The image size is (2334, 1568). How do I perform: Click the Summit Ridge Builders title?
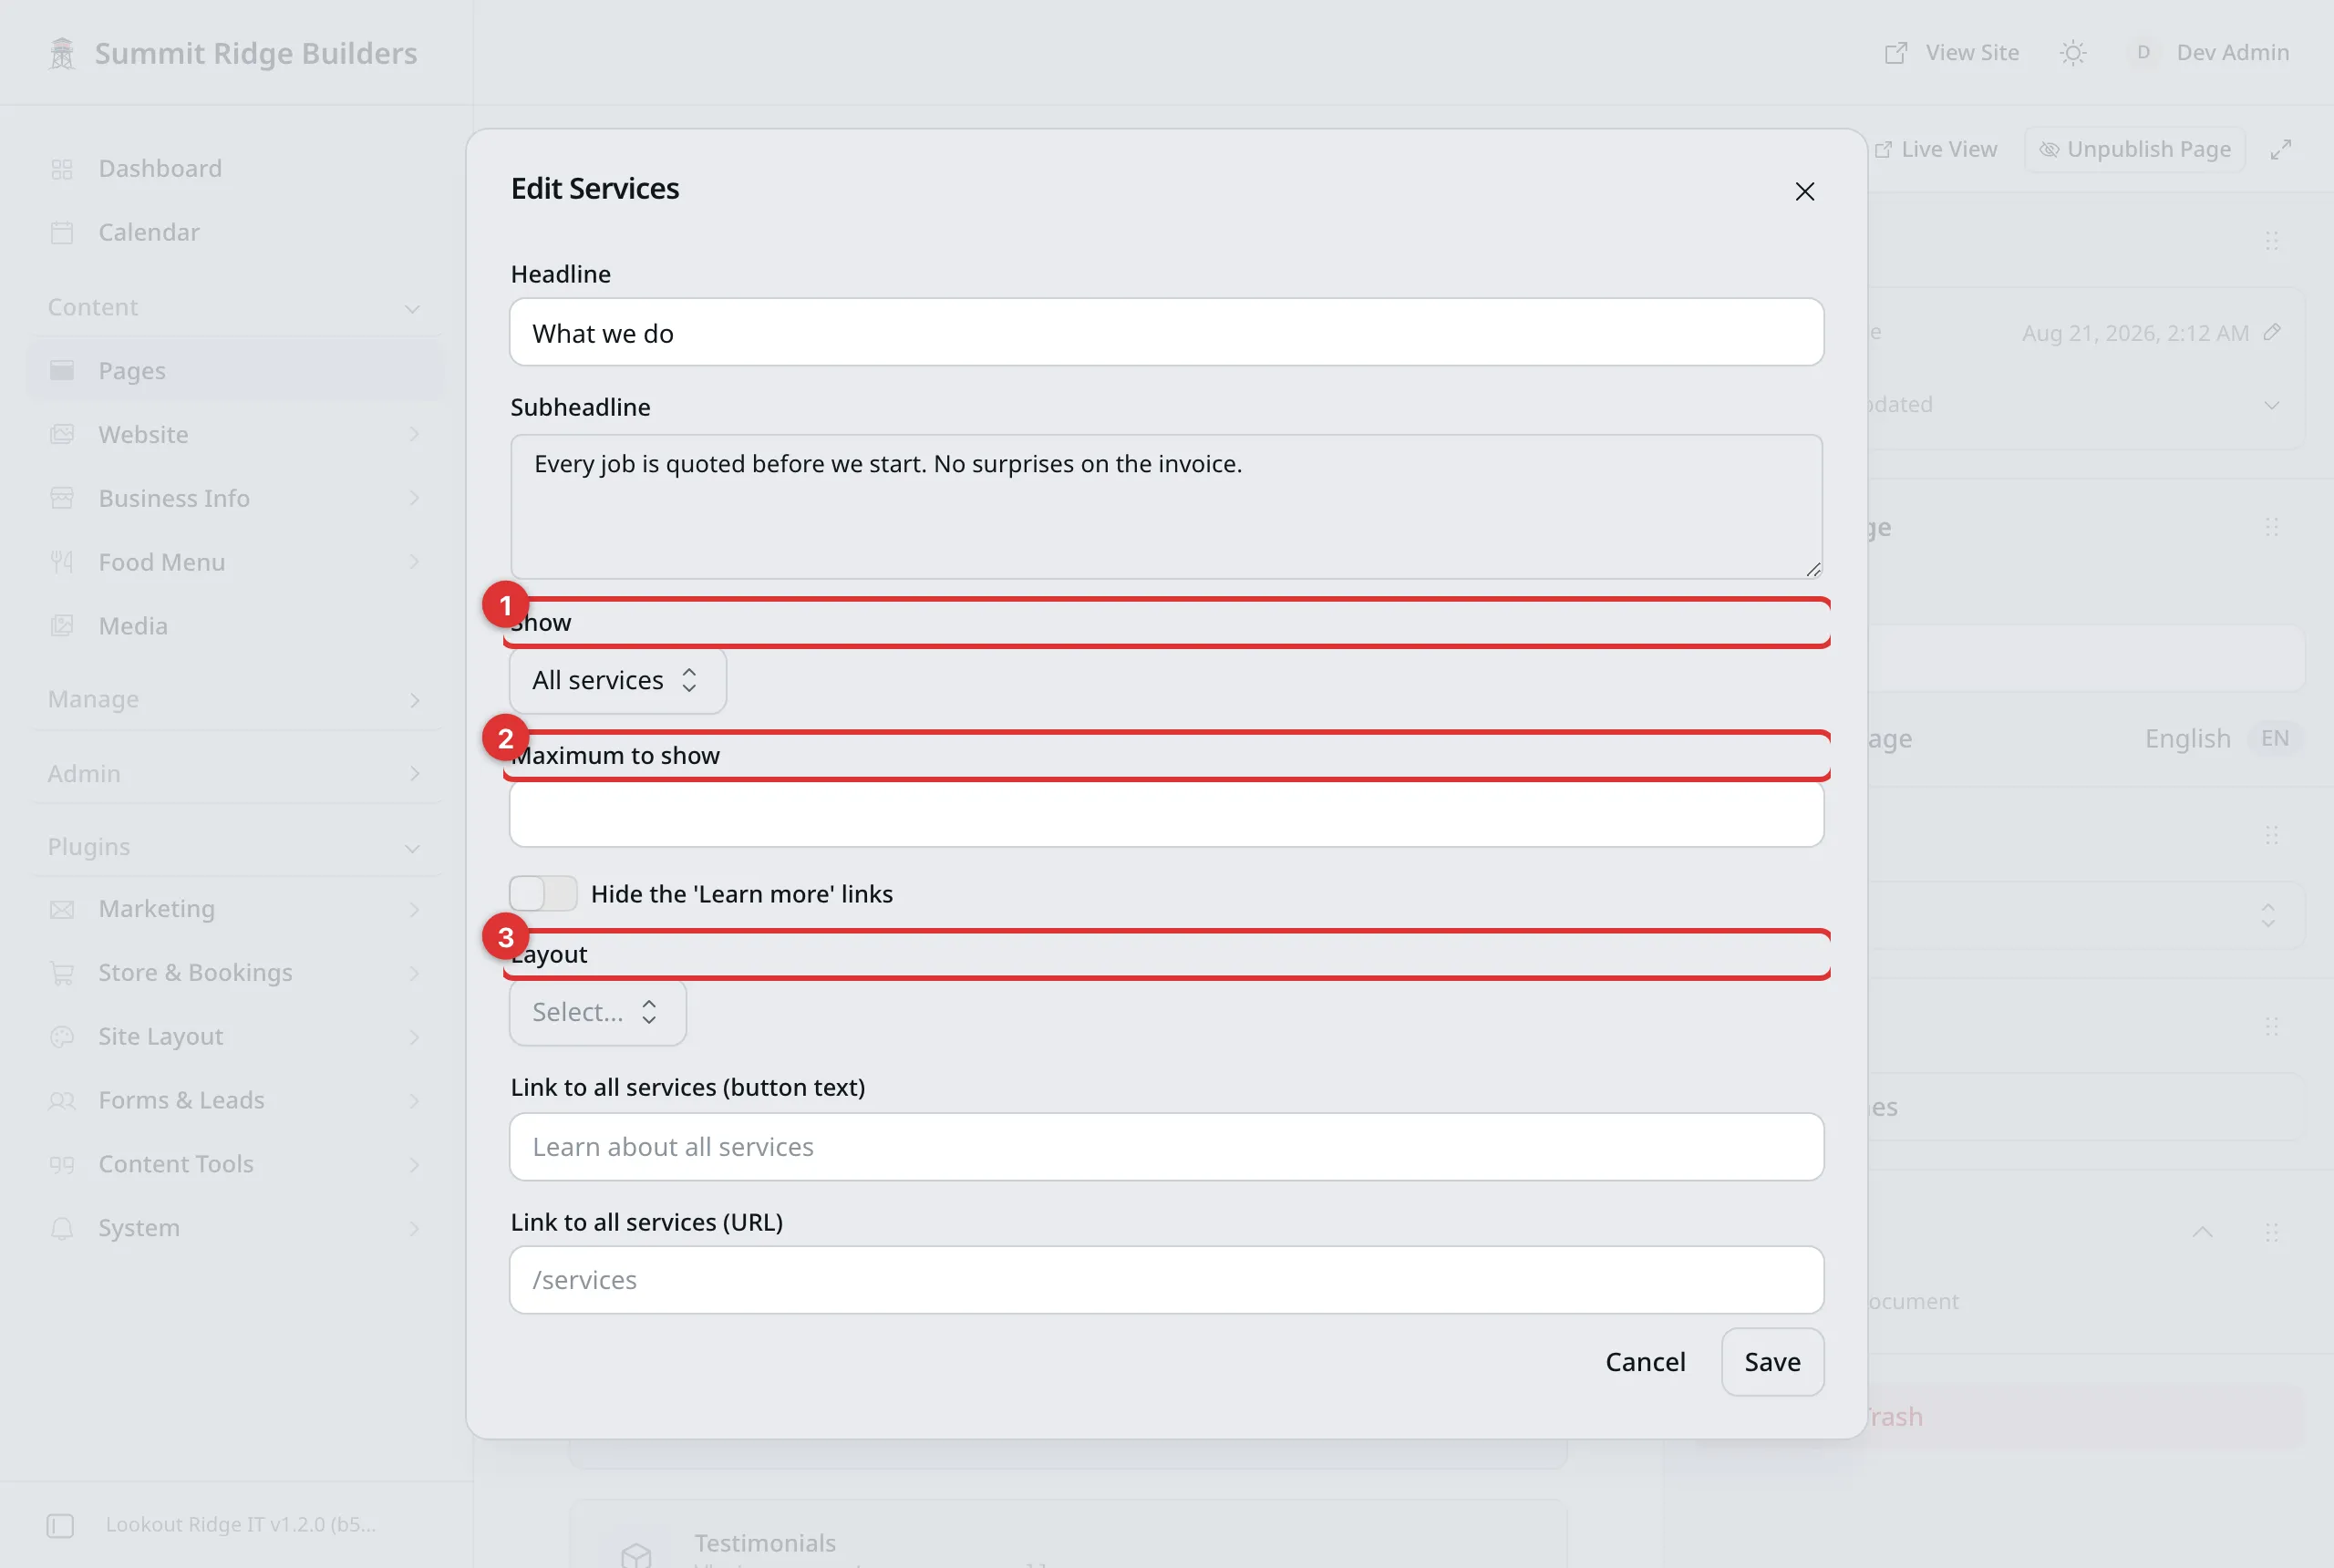click(x=256, y=53)
